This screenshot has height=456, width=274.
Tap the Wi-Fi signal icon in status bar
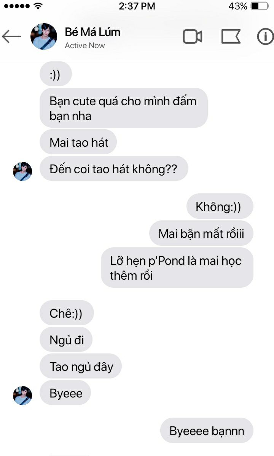[x=38, y=6]
